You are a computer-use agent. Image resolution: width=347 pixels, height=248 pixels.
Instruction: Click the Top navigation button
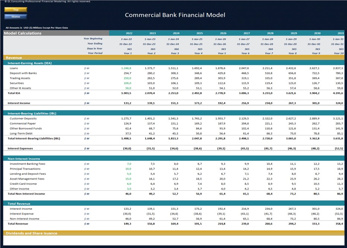pyautogui.click(x=15, y=10)
